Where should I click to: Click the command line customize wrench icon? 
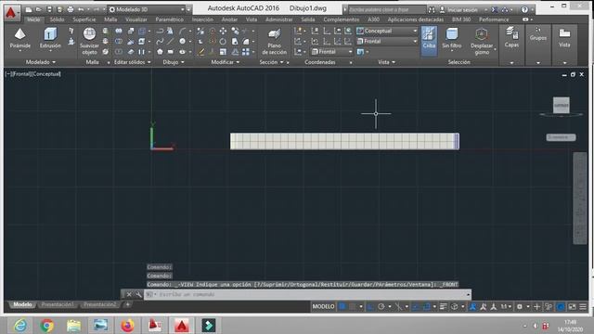[138, 294]
